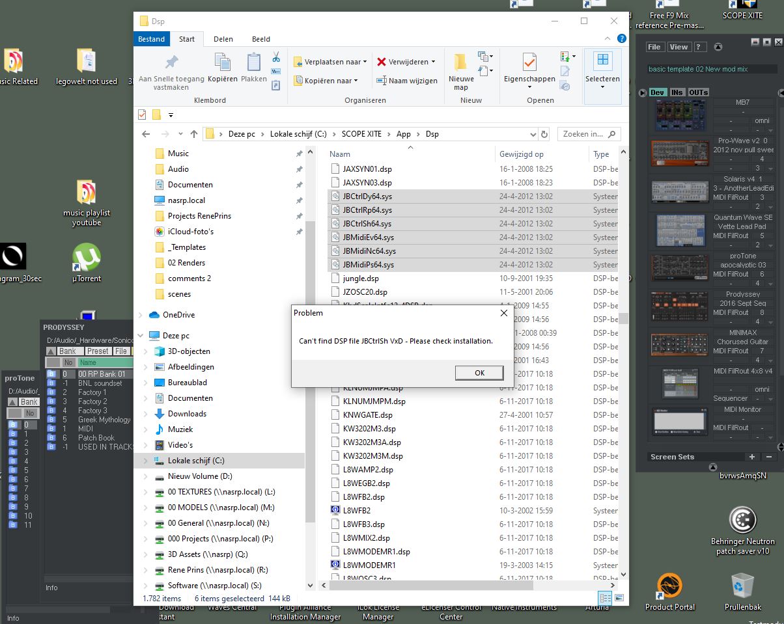This screenshot has width=784, height=624.
Task: Switch to large icons view in status bar
Action: coord(618,599)
